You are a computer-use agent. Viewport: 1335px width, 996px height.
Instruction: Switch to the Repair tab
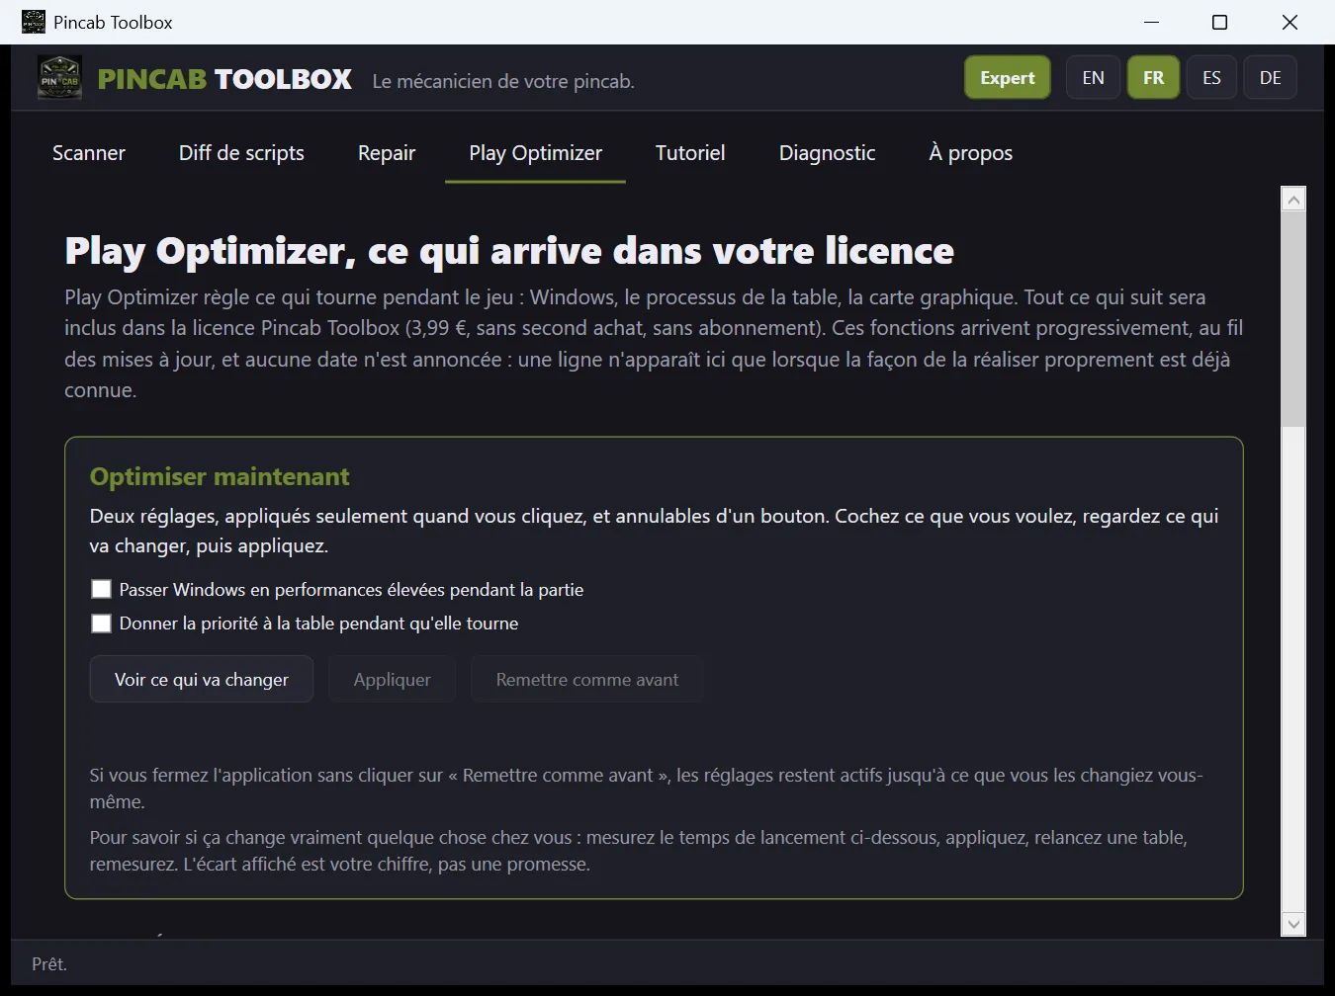coord(387,153)
